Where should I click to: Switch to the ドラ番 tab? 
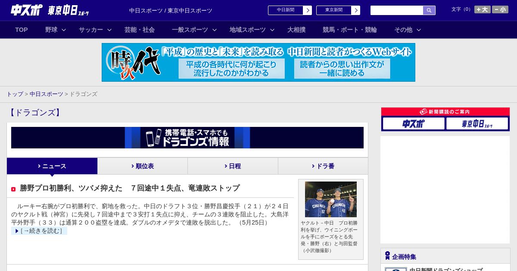point(323,166)
